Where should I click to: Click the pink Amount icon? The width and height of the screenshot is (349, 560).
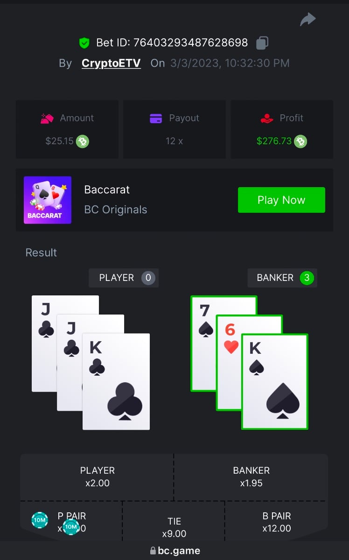[x=47, y=119]
